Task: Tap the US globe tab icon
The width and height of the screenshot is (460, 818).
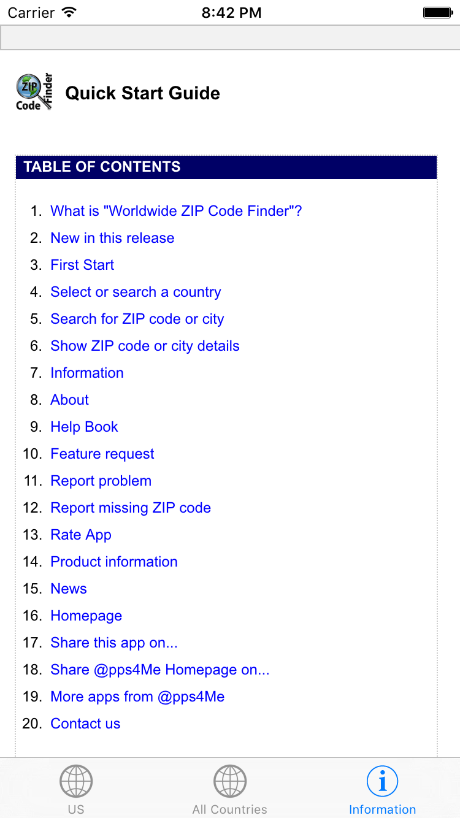Action: click(x=76, y=781)
